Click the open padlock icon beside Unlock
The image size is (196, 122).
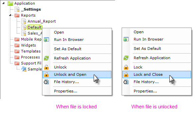[46, 67]
